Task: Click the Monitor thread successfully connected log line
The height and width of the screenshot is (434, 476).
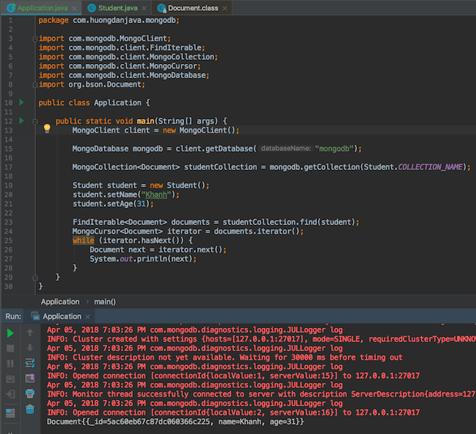Action: (261, 395)
